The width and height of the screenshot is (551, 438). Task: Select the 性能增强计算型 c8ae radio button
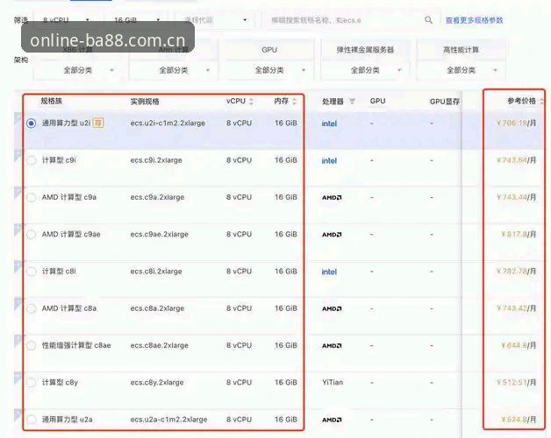[x=32, y=345]
